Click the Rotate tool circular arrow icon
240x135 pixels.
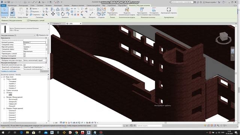tap(63, 14)
